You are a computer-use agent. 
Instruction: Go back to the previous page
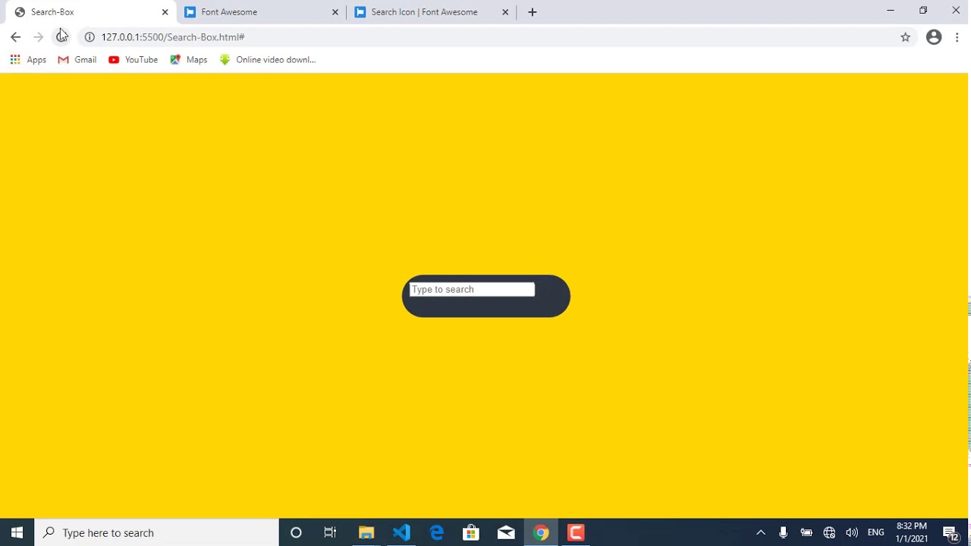point(15,37)
